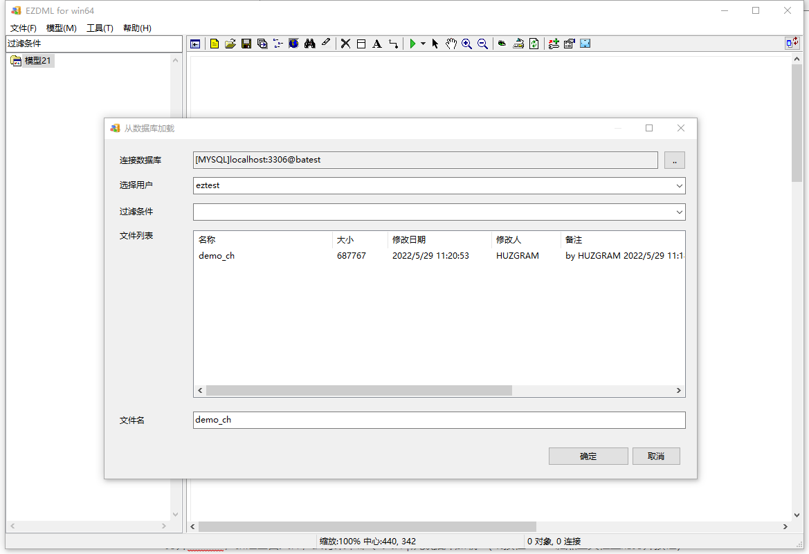Select 模型21 in the tree
809x554 pixels.
click(x=38, y=61)
